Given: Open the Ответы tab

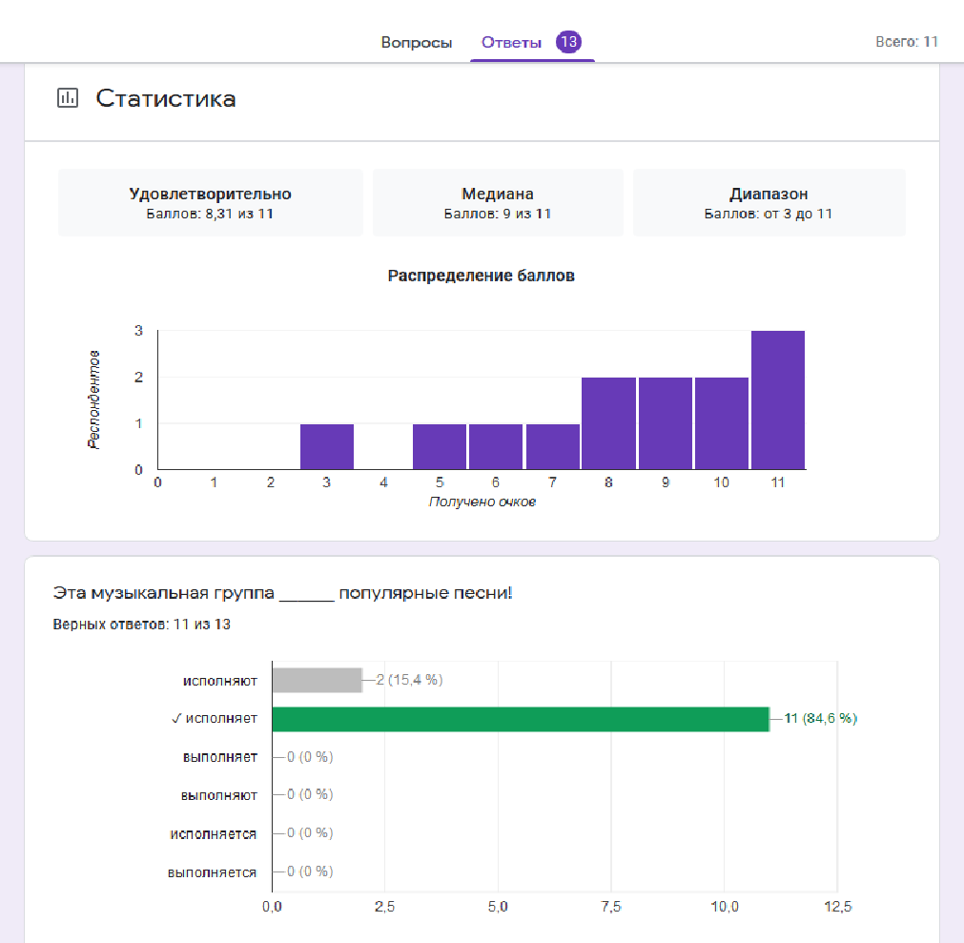Looking at the screenshot, I should [x=512, y=43].
